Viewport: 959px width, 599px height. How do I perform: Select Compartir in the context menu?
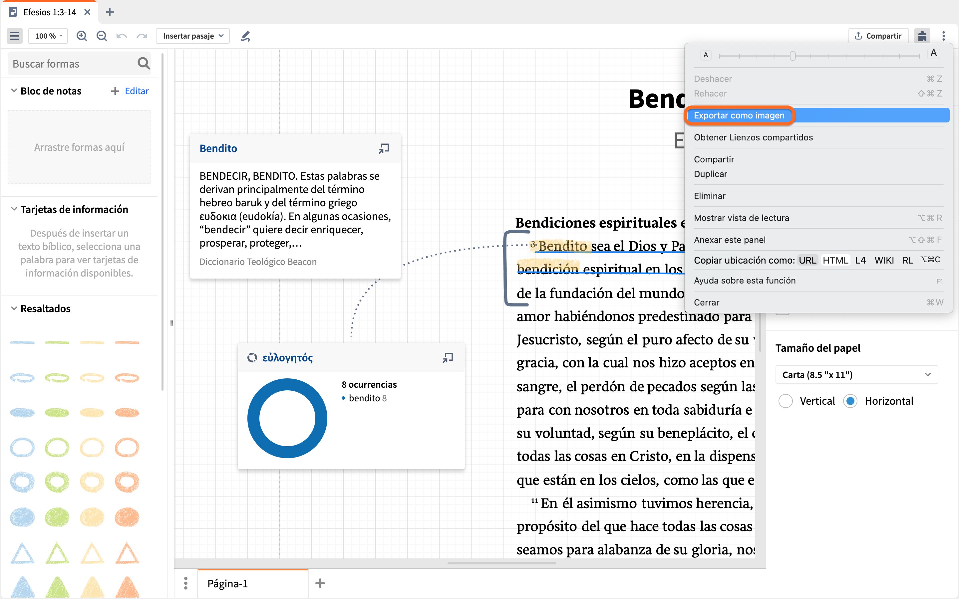pos(818,159)
